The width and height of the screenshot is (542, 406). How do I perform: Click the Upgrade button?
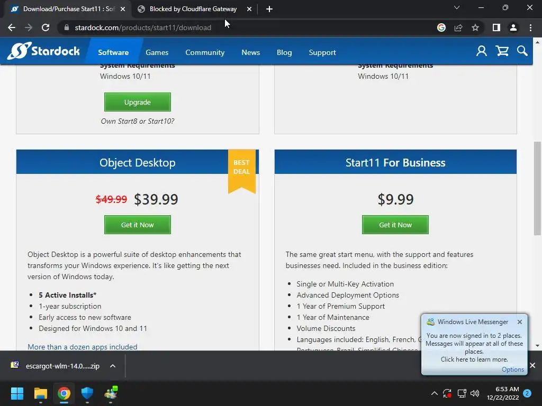[x=138, y=102]
